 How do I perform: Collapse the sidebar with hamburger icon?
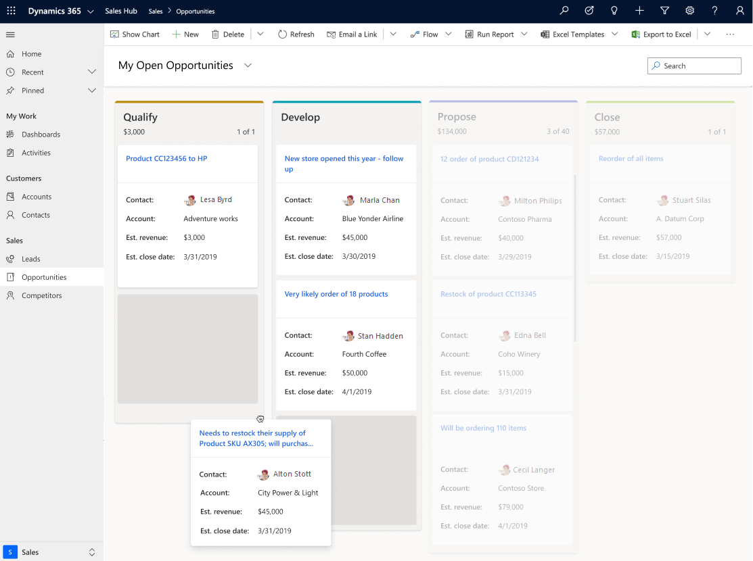coord(10,34)
